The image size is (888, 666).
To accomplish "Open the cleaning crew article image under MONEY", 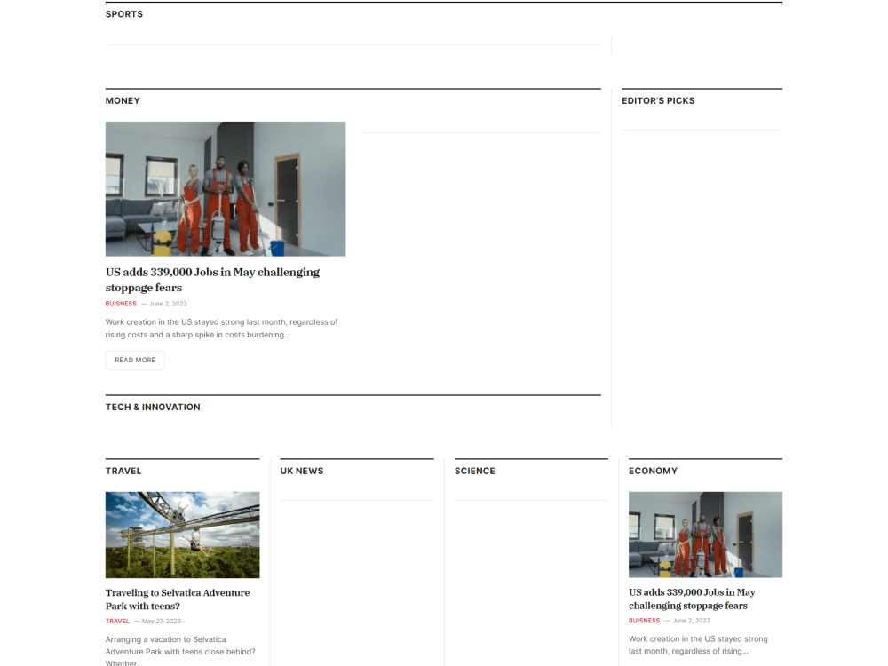I will coord(226,188).
